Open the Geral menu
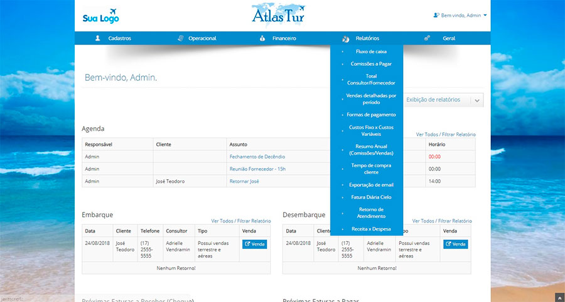This screenshot has width=565, height=302. [x=449, y=38]
